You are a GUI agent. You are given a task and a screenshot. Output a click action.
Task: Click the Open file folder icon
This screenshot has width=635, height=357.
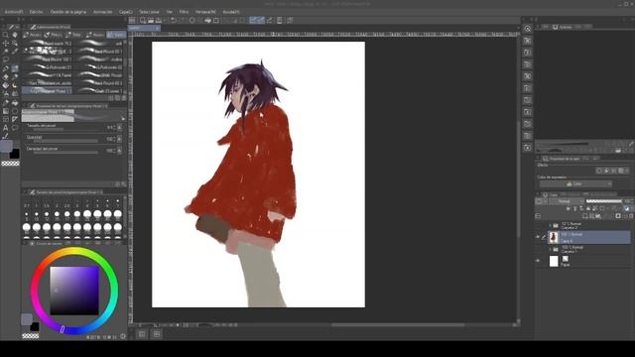pyautogui.click(x=151, y=20)
